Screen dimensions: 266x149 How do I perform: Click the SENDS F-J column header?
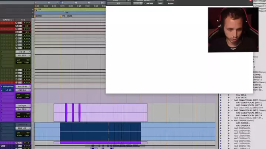(x=7, y=20)
